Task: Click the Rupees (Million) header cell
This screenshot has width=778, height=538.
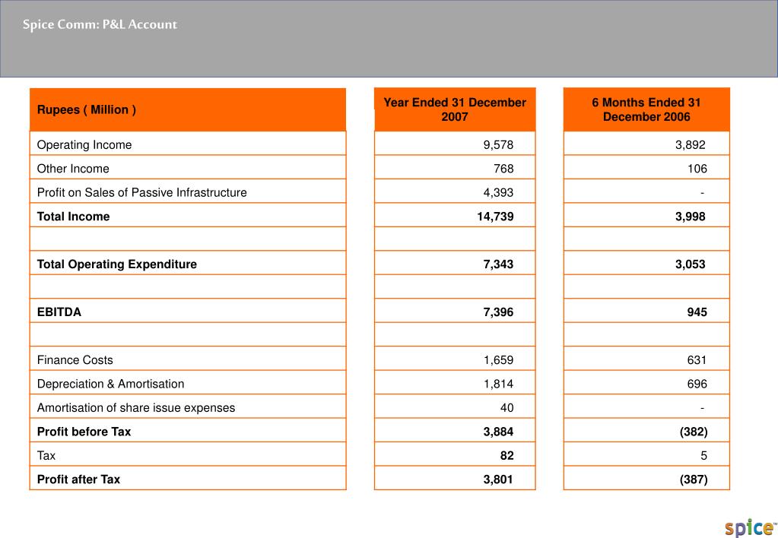Action: pyautogui.click(x=188, y=109)
